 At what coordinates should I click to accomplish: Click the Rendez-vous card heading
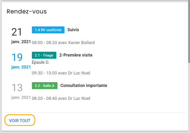(27, 11)
